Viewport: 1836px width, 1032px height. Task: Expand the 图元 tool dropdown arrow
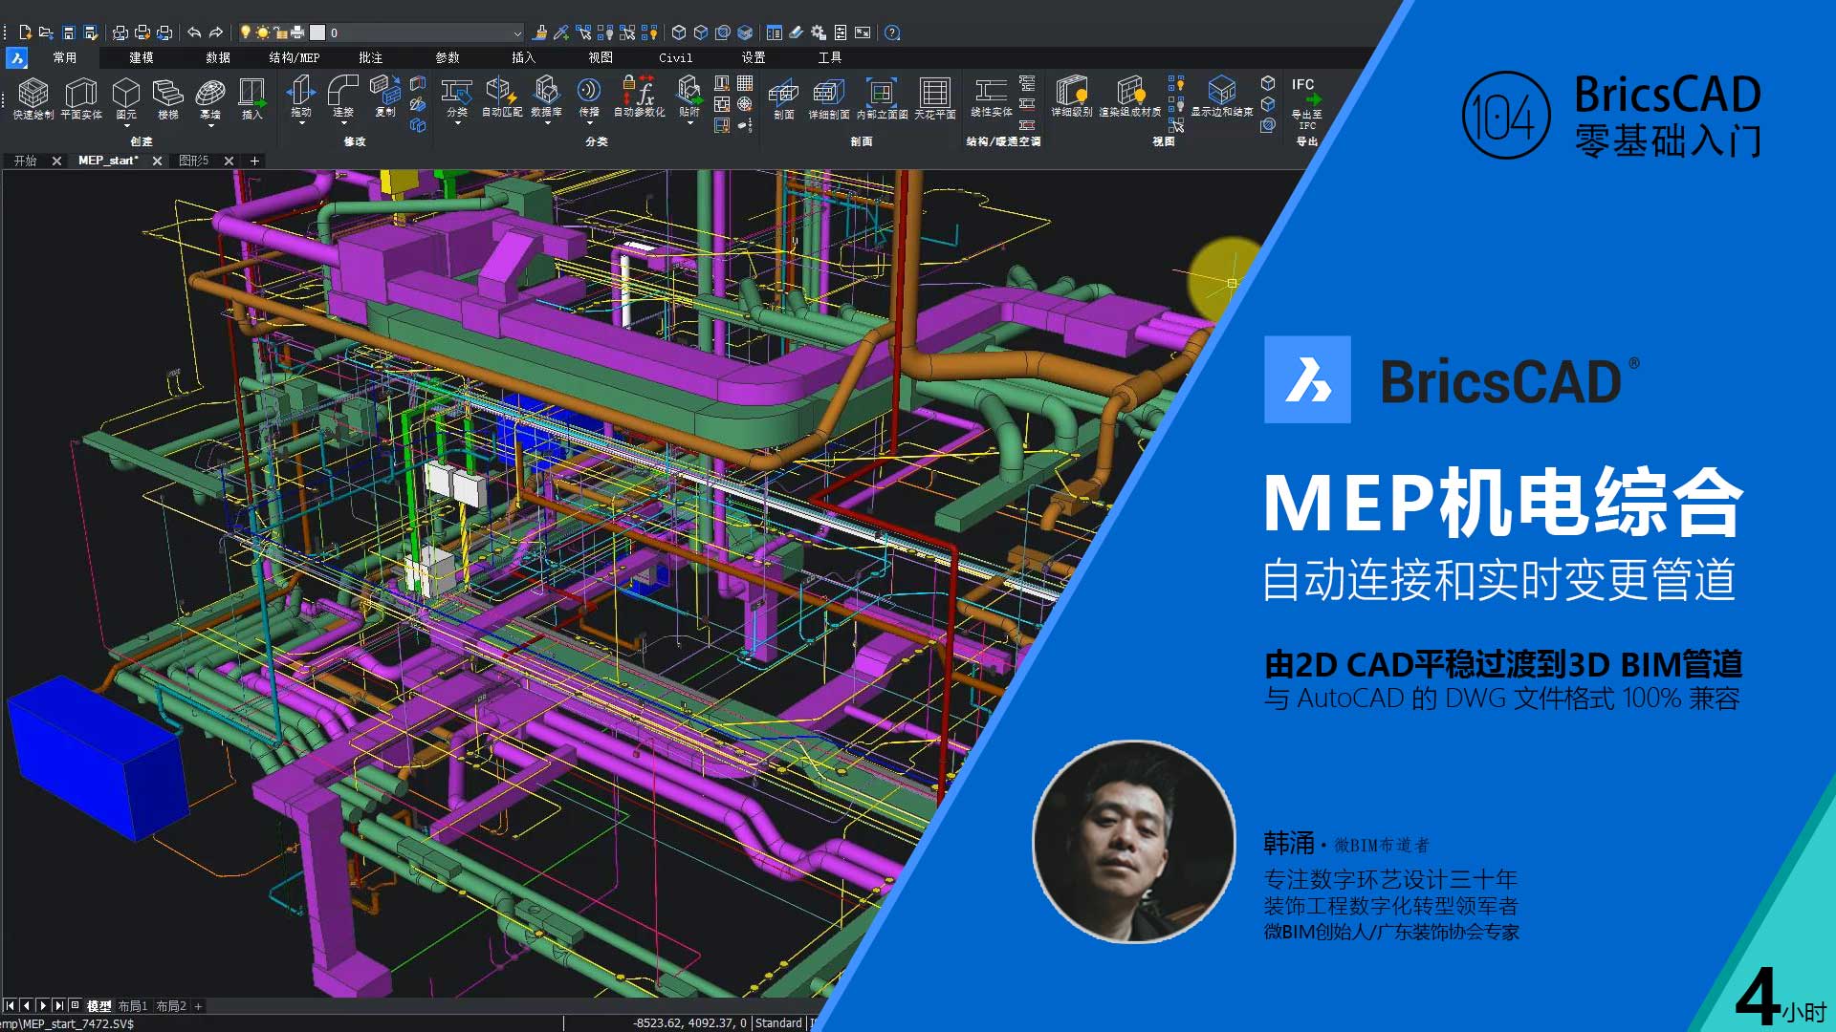(x=126, y=126)
